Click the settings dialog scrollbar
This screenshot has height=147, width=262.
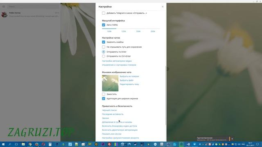pyautogui.click(x=166, y=96)
